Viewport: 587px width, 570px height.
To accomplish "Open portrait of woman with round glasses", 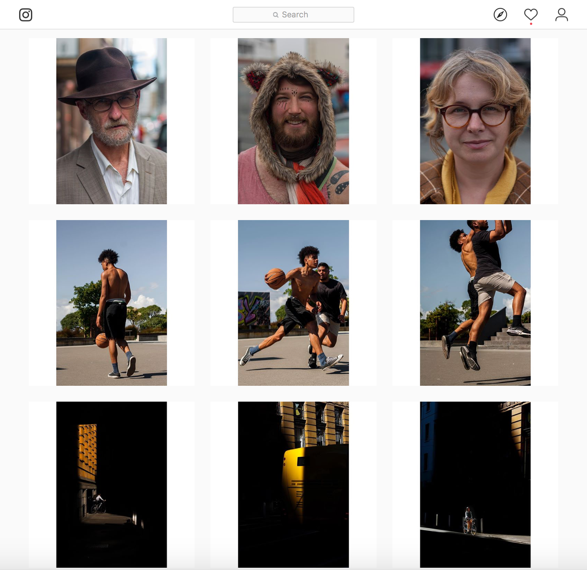I will point(475,121).
